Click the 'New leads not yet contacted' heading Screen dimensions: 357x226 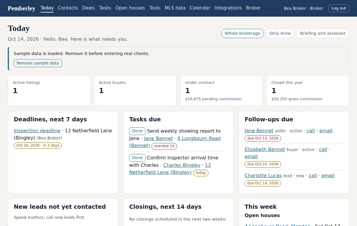60,207
